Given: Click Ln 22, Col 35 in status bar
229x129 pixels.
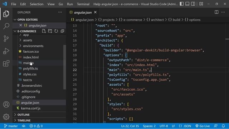Looking at the screenshot, I should tap(130, 126).
